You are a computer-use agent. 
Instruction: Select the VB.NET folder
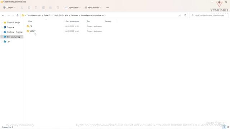[x=33, y=31]
